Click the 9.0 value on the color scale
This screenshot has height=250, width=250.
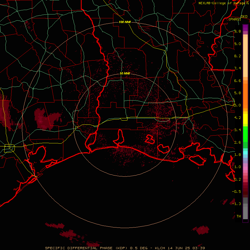tap(237, 44)
